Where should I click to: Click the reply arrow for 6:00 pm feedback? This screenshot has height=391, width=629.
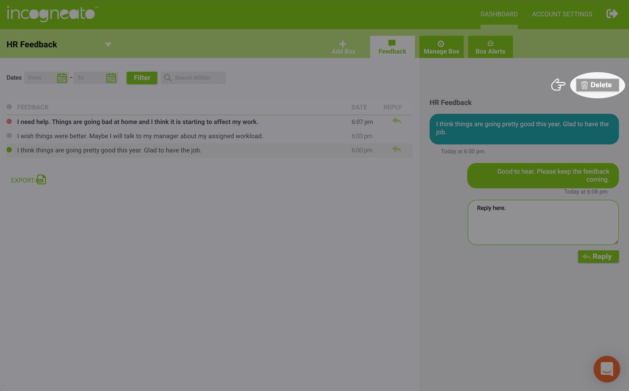[396, 149]
